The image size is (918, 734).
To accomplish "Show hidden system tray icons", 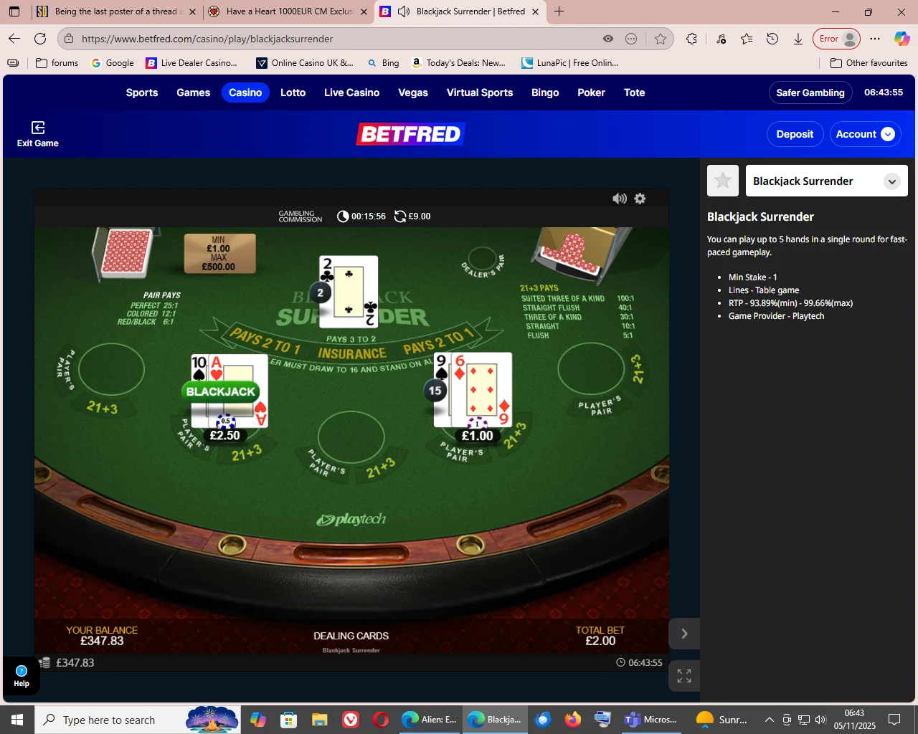I will [x=770, y=720].
